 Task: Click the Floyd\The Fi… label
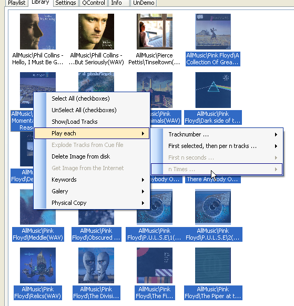pyautogui.click(x=155, y=296)
